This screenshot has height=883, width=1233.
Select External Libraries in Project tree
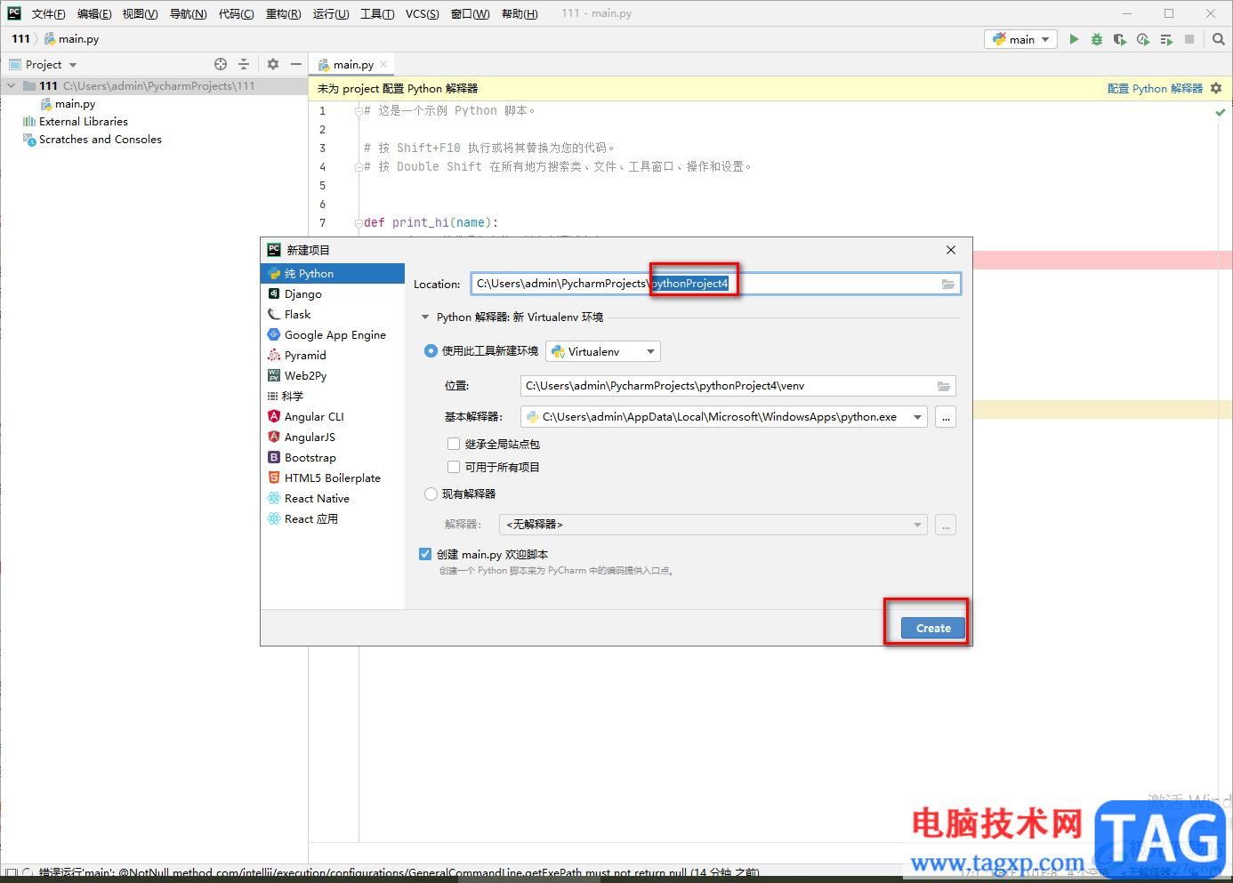click(76, 122)
